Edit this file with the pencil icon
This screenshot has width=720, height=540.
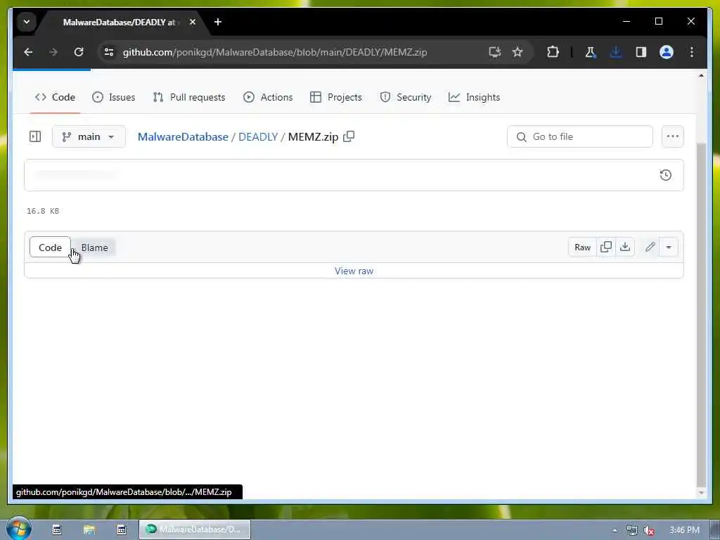pos(650,247)
